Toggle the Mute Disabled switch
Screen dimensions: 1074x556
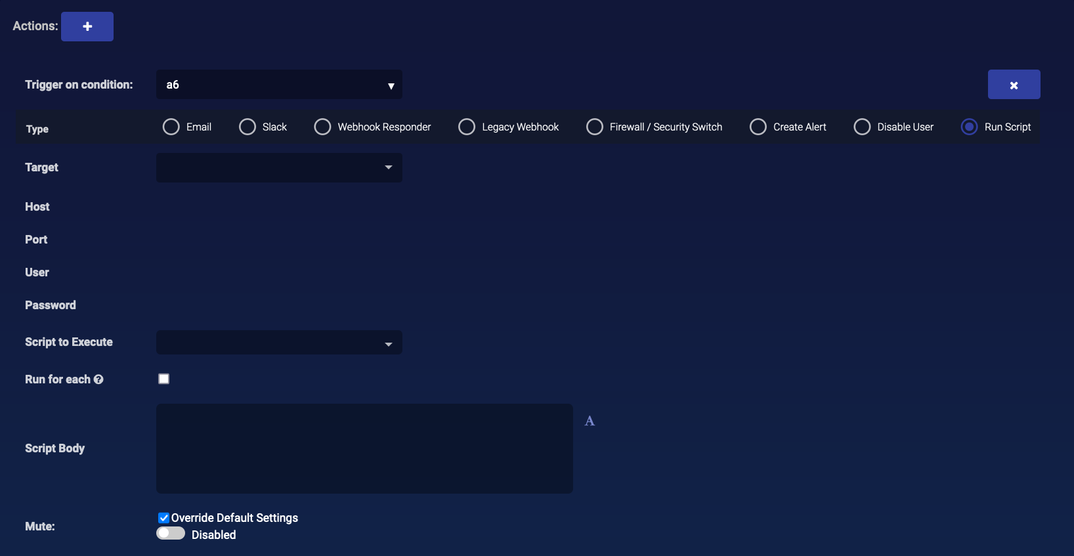coord(171,534)
